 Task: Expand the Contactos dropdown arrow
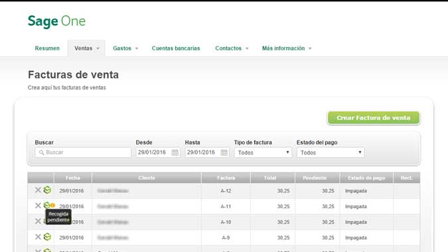[x=247, y=48]
